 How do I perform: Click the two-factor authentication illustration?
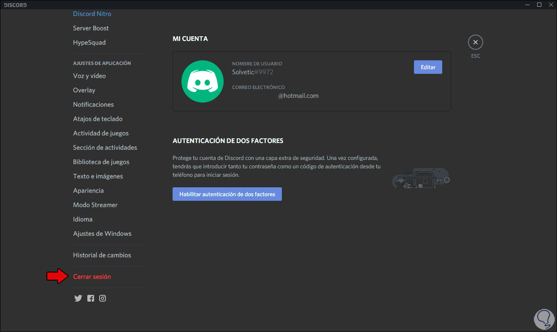click(421, 178)
